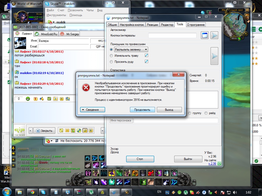Open the smiley picker in QIP message window
This screenshot has height=196, width=262.
tap(28, 99)
